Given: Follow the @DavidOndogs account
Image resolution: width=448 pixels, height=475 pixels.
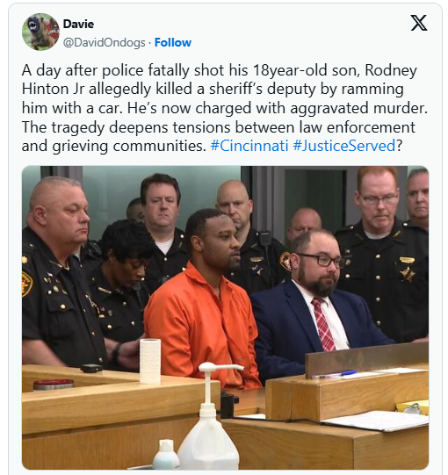Looking at the screenshot, I should coord(173,42).
